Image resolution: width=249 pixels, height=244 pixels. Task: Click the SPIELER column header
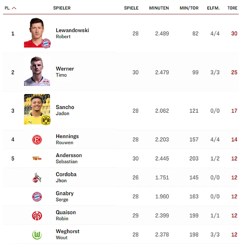pyautogui.click(x=62, y=8)
